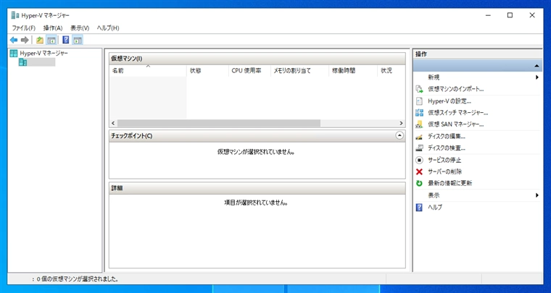Toggle the Action pane toolbar icon
Viewport: 551px width, 293px height.
[78, 40]
